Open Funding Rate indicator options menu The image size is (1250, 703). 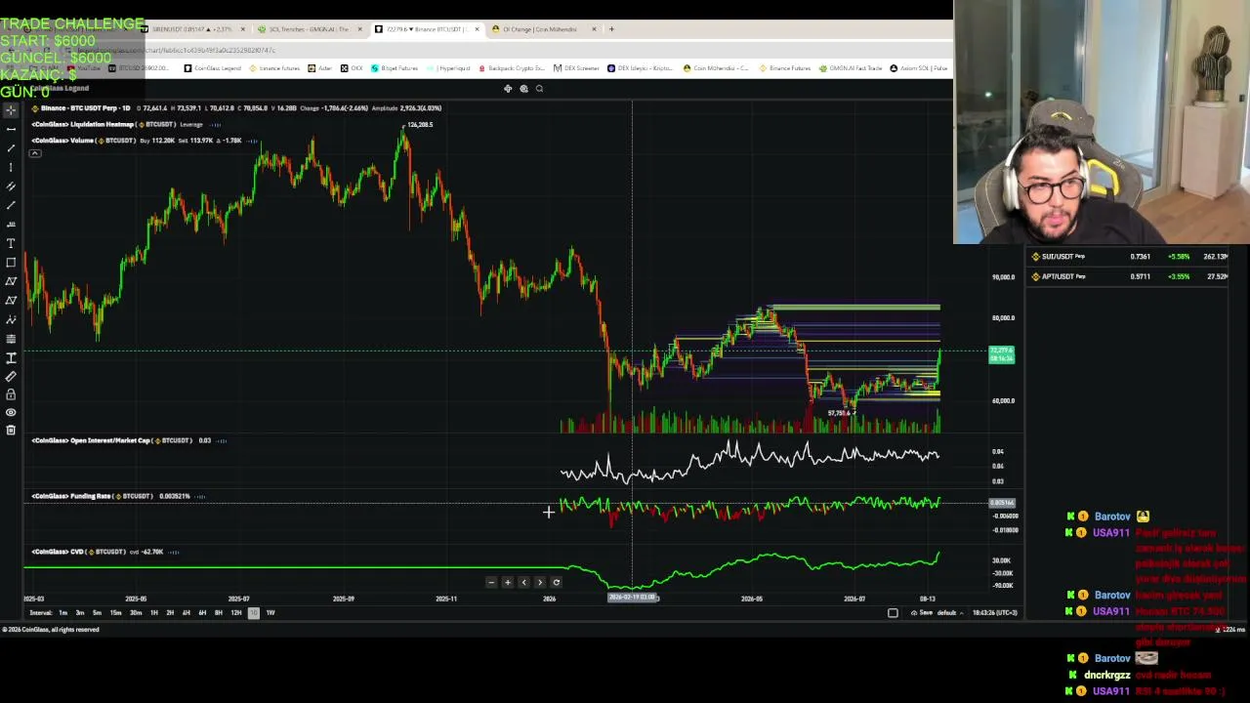point(200,496)
